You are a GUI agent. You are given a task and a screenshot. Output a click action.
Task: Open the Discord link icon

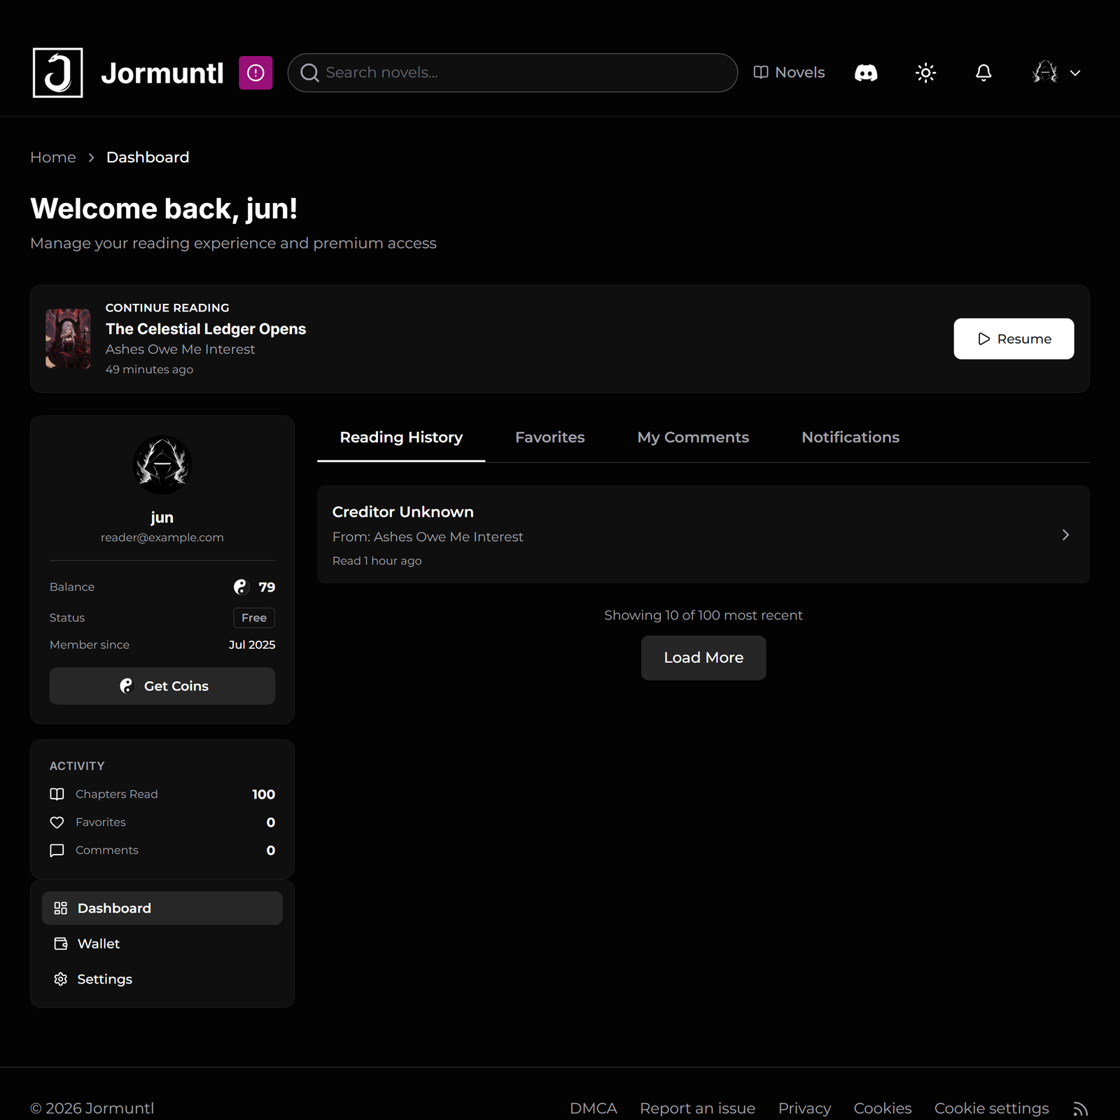866,73
